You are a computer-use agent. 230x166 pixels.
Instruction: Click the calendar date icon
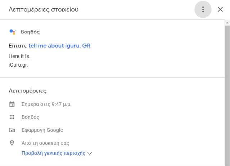tap(12, 104)
